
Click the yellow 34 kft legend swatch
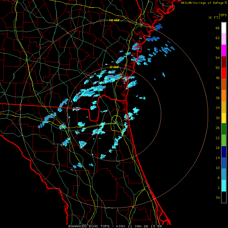pyautogui.click(x=224, y=118)
